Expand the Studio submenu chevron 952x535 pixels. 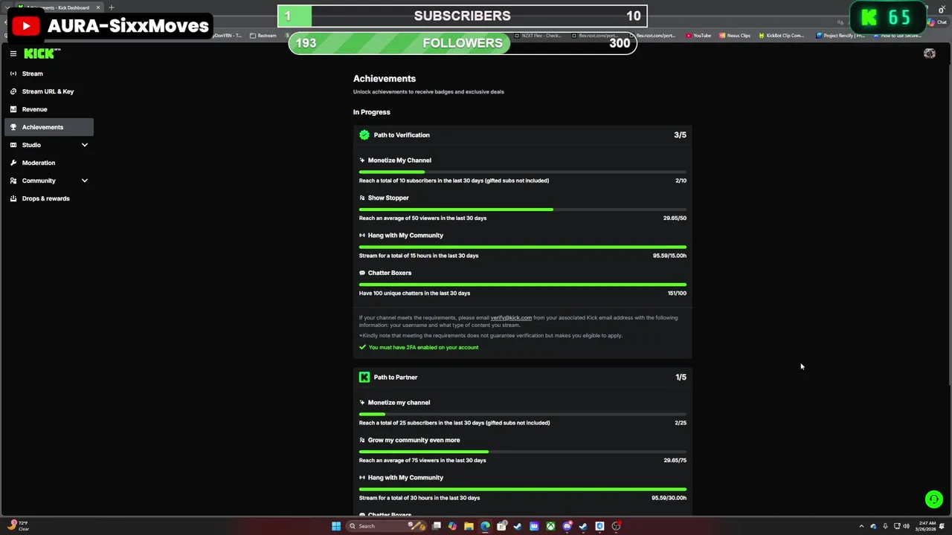point(84,145)
